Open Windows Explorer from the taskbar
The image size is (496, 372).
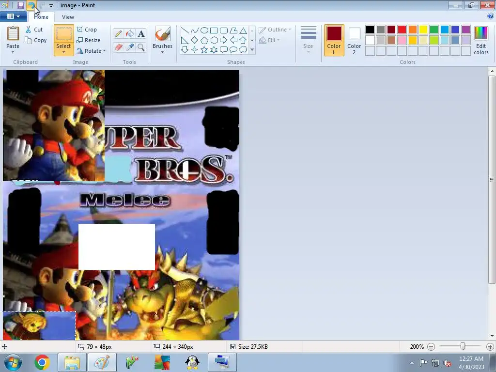pos(73,362)
